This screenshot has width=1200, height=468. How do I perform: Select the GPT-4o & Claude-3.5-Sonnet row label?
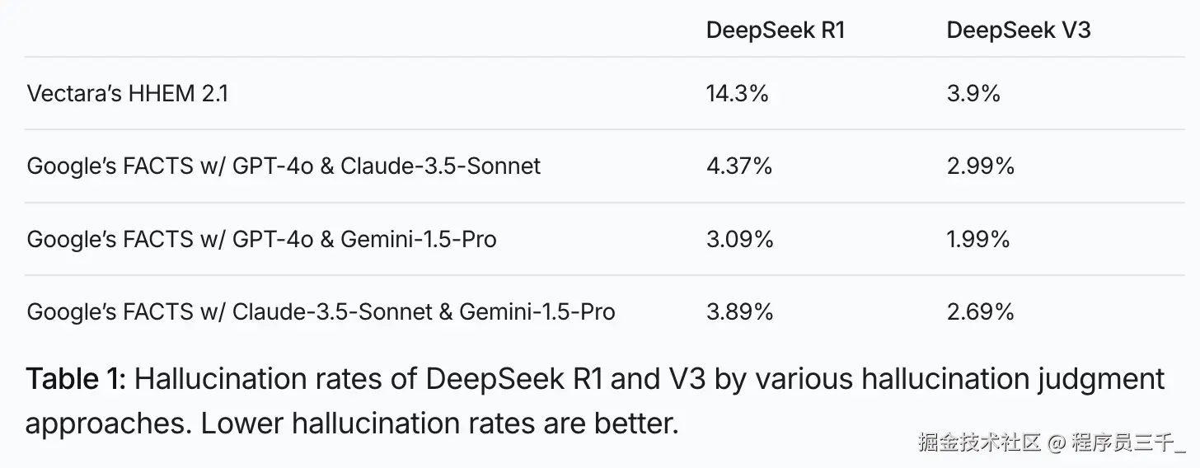point(284,166)
